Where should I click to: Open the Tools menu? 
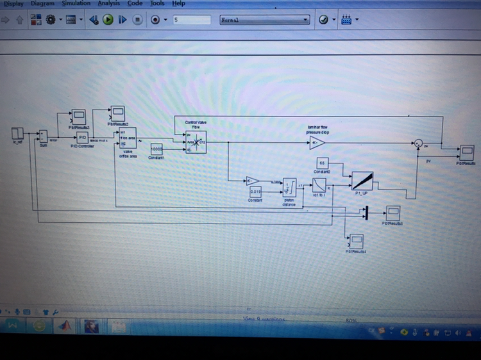pos(157,3)
